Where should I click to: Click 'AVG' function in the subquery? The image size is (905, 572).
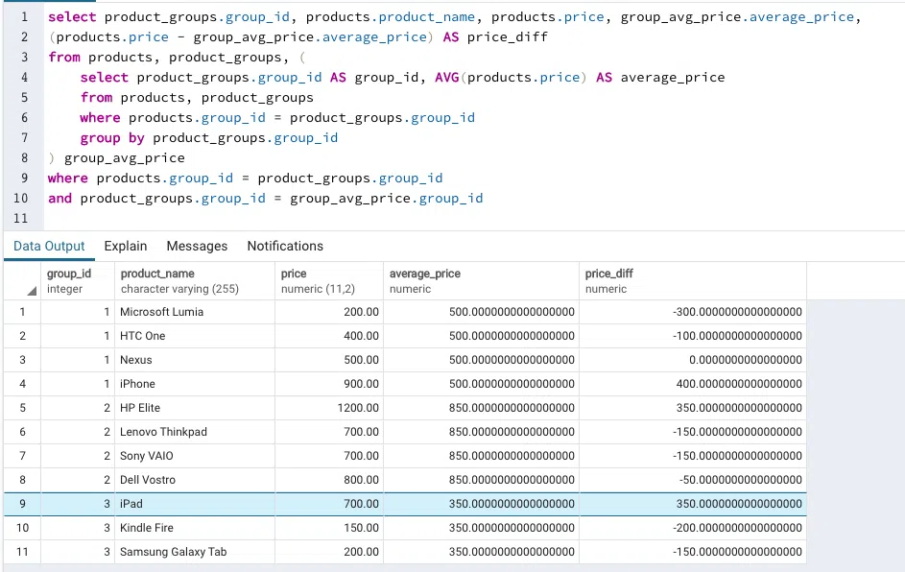coord(446,78)
